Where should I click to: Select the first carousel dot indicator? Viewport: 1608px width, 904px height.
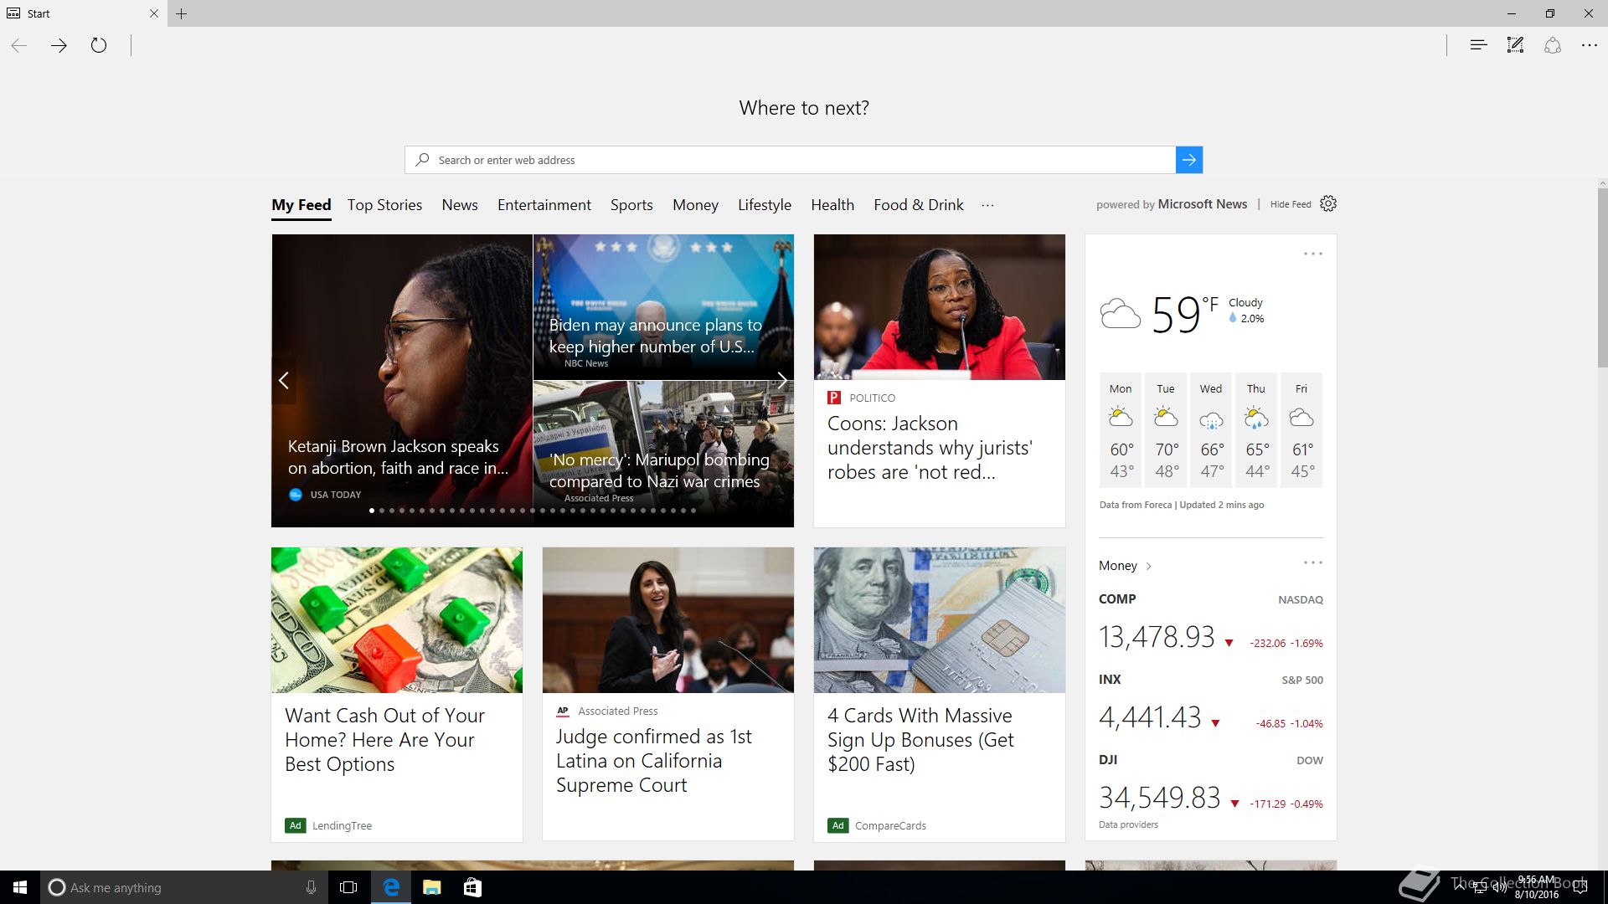372,511
